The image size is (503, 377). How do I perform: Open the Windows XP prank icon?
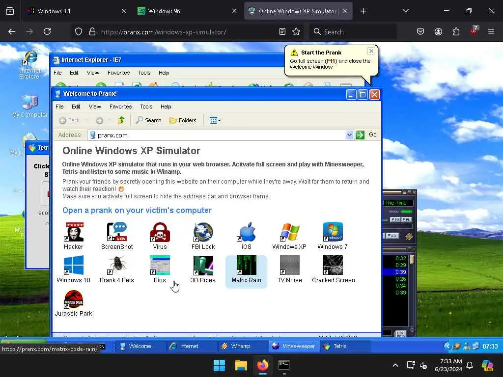coord(289,236)
